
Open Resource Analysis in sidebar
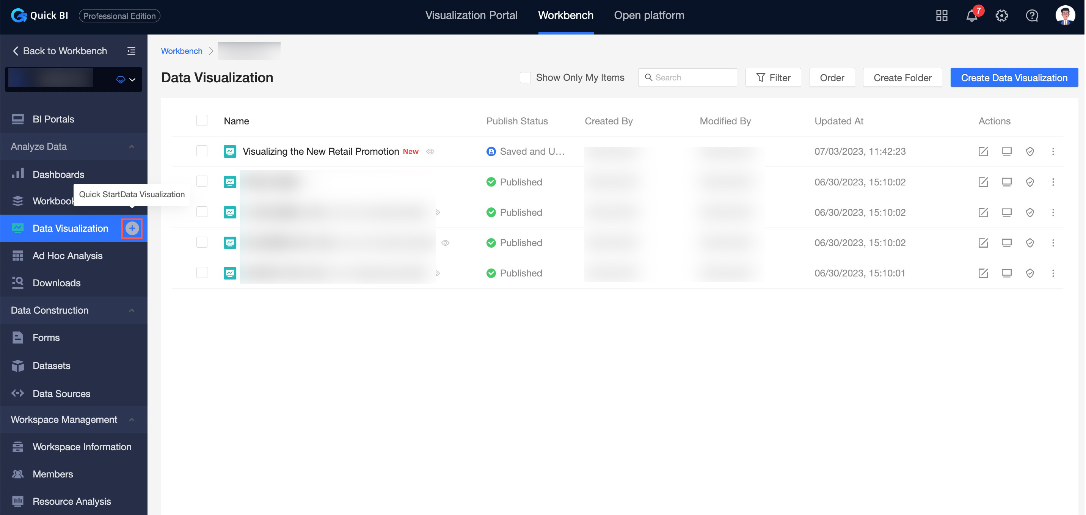[x=74, y=501]
